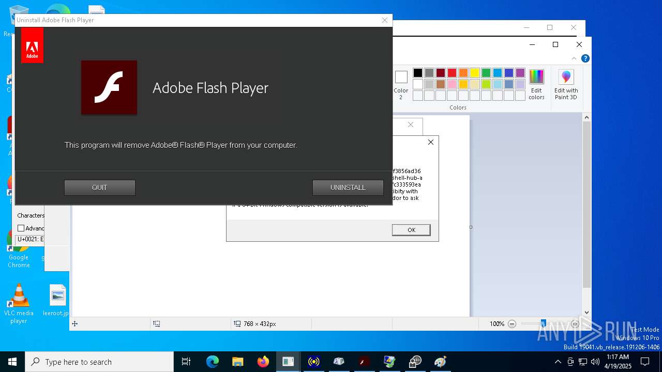Click the cursor position crosshair status icon
Image resolution: width=662 pixels, height=372 pixels.
coord(74,324)
